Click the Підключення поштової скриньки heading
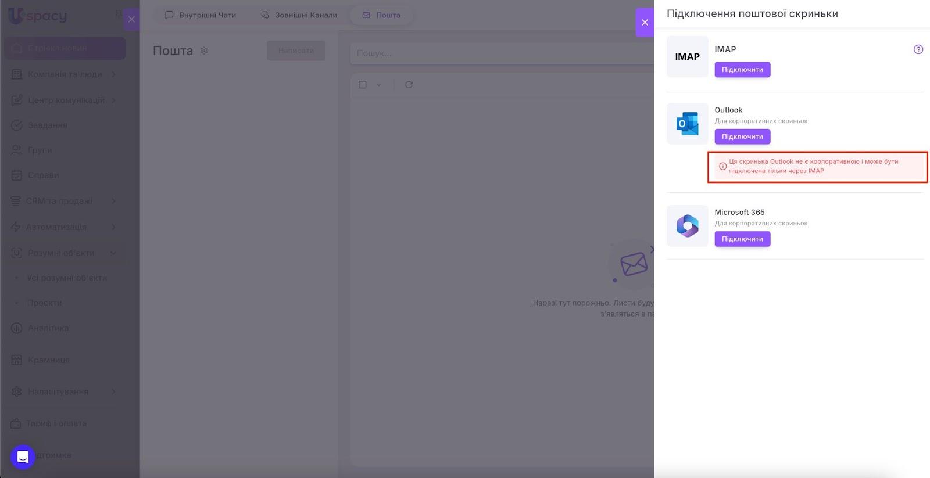 752,13
